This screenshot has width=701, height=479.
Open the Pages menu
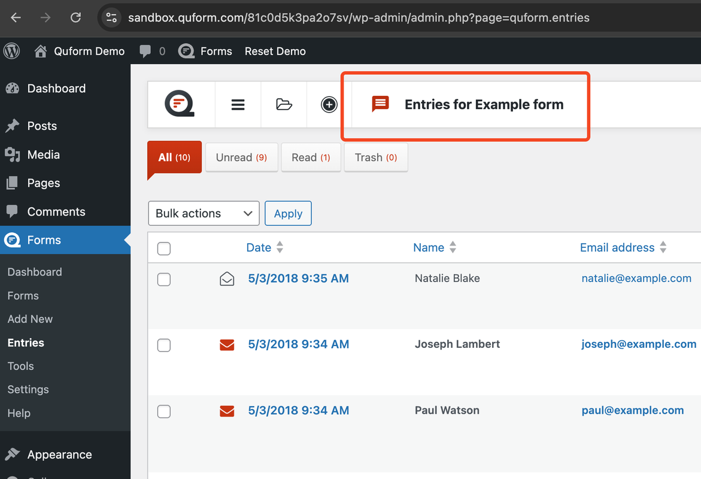43,183
